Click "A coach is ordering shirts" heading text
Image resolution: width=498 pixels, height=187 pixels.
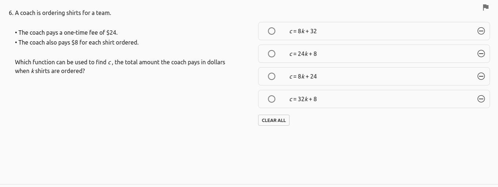tap(63, 13)
